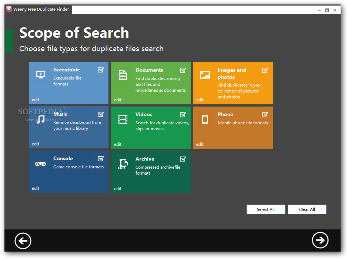
Task: Click 'Executable file formats' description
Action: 67,81
